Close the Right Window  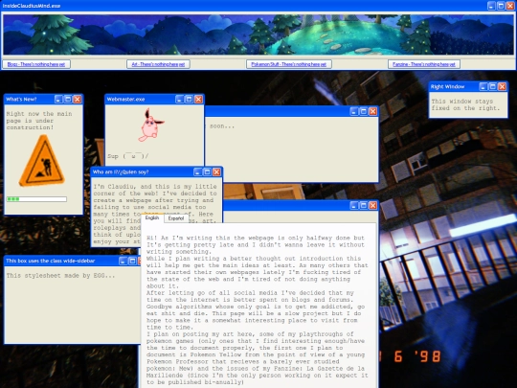503,86
